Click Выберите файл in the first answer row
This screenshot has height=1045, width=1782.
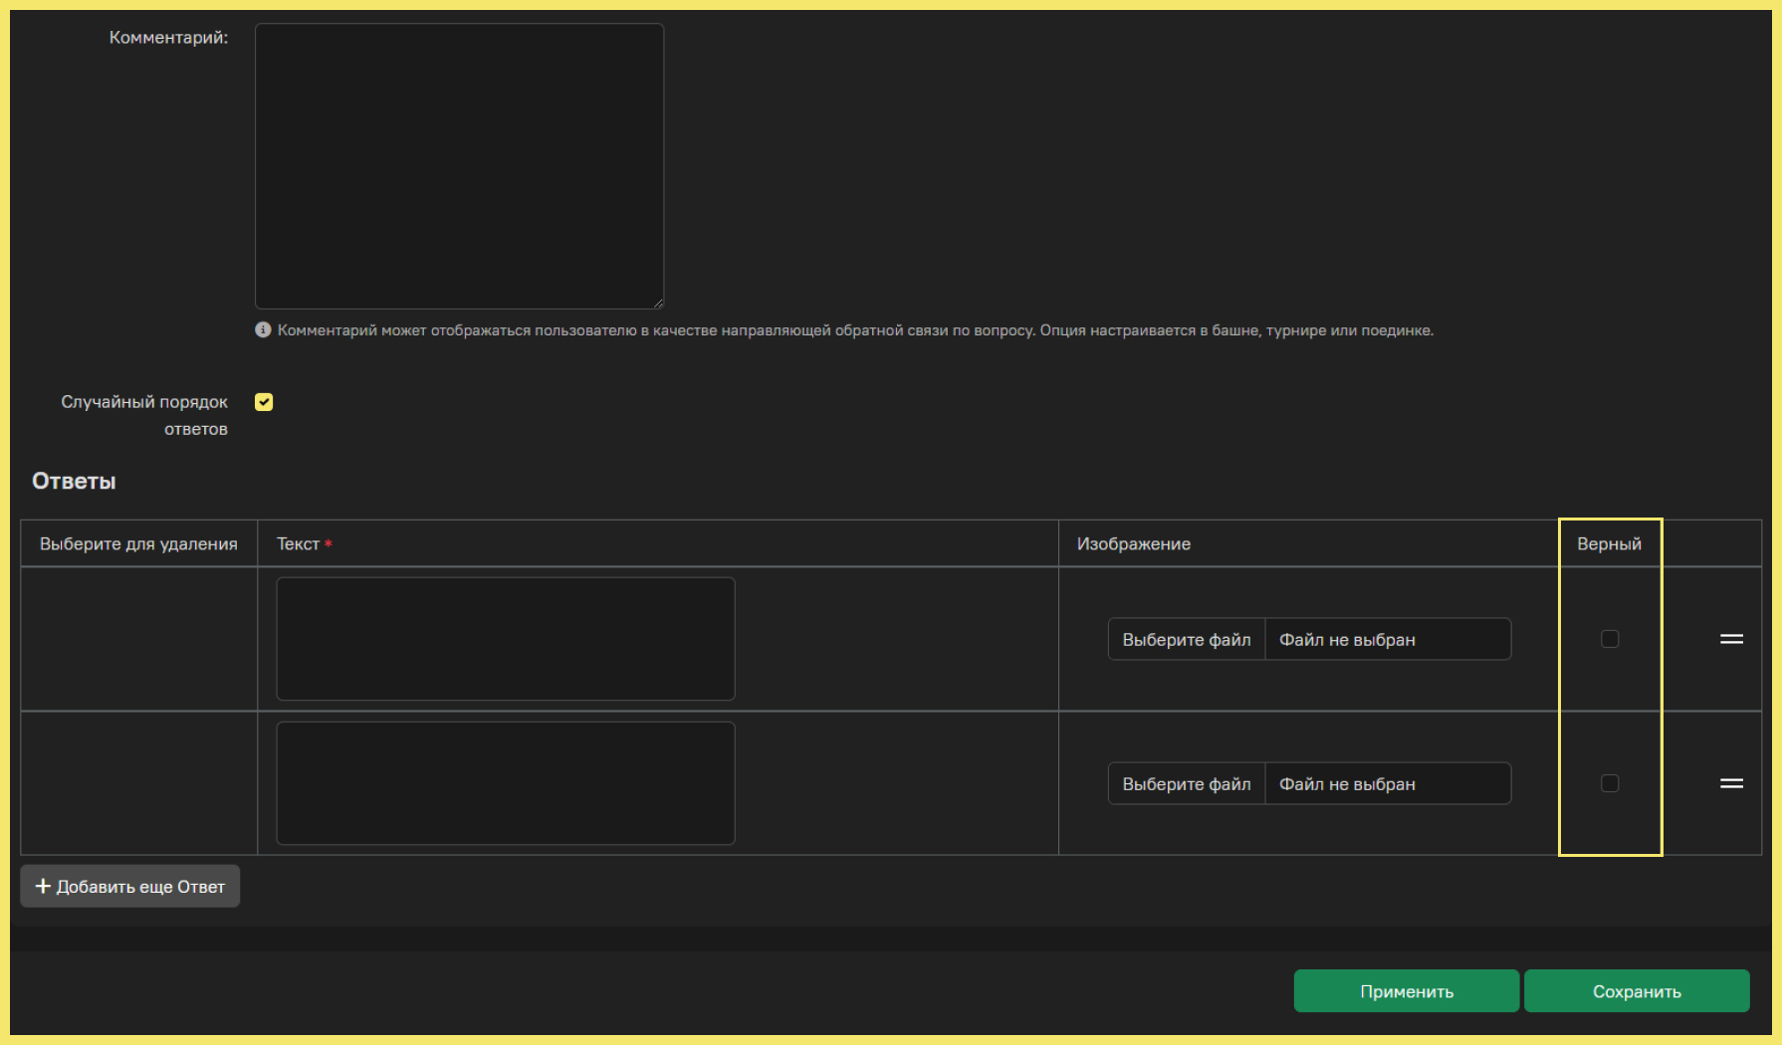(1187, 640)
